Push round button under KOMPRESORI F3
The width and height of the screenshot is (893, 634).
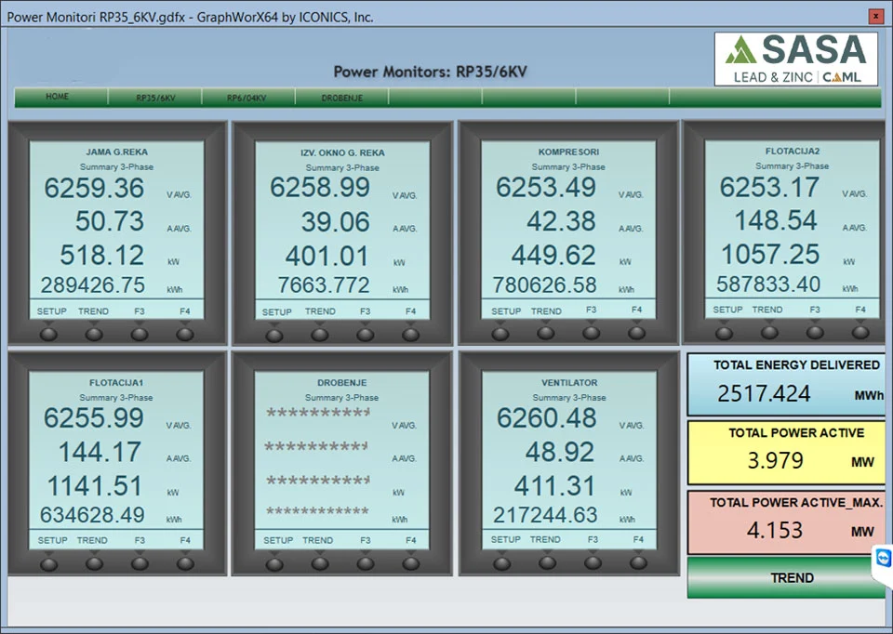click(x=592, y=333)
